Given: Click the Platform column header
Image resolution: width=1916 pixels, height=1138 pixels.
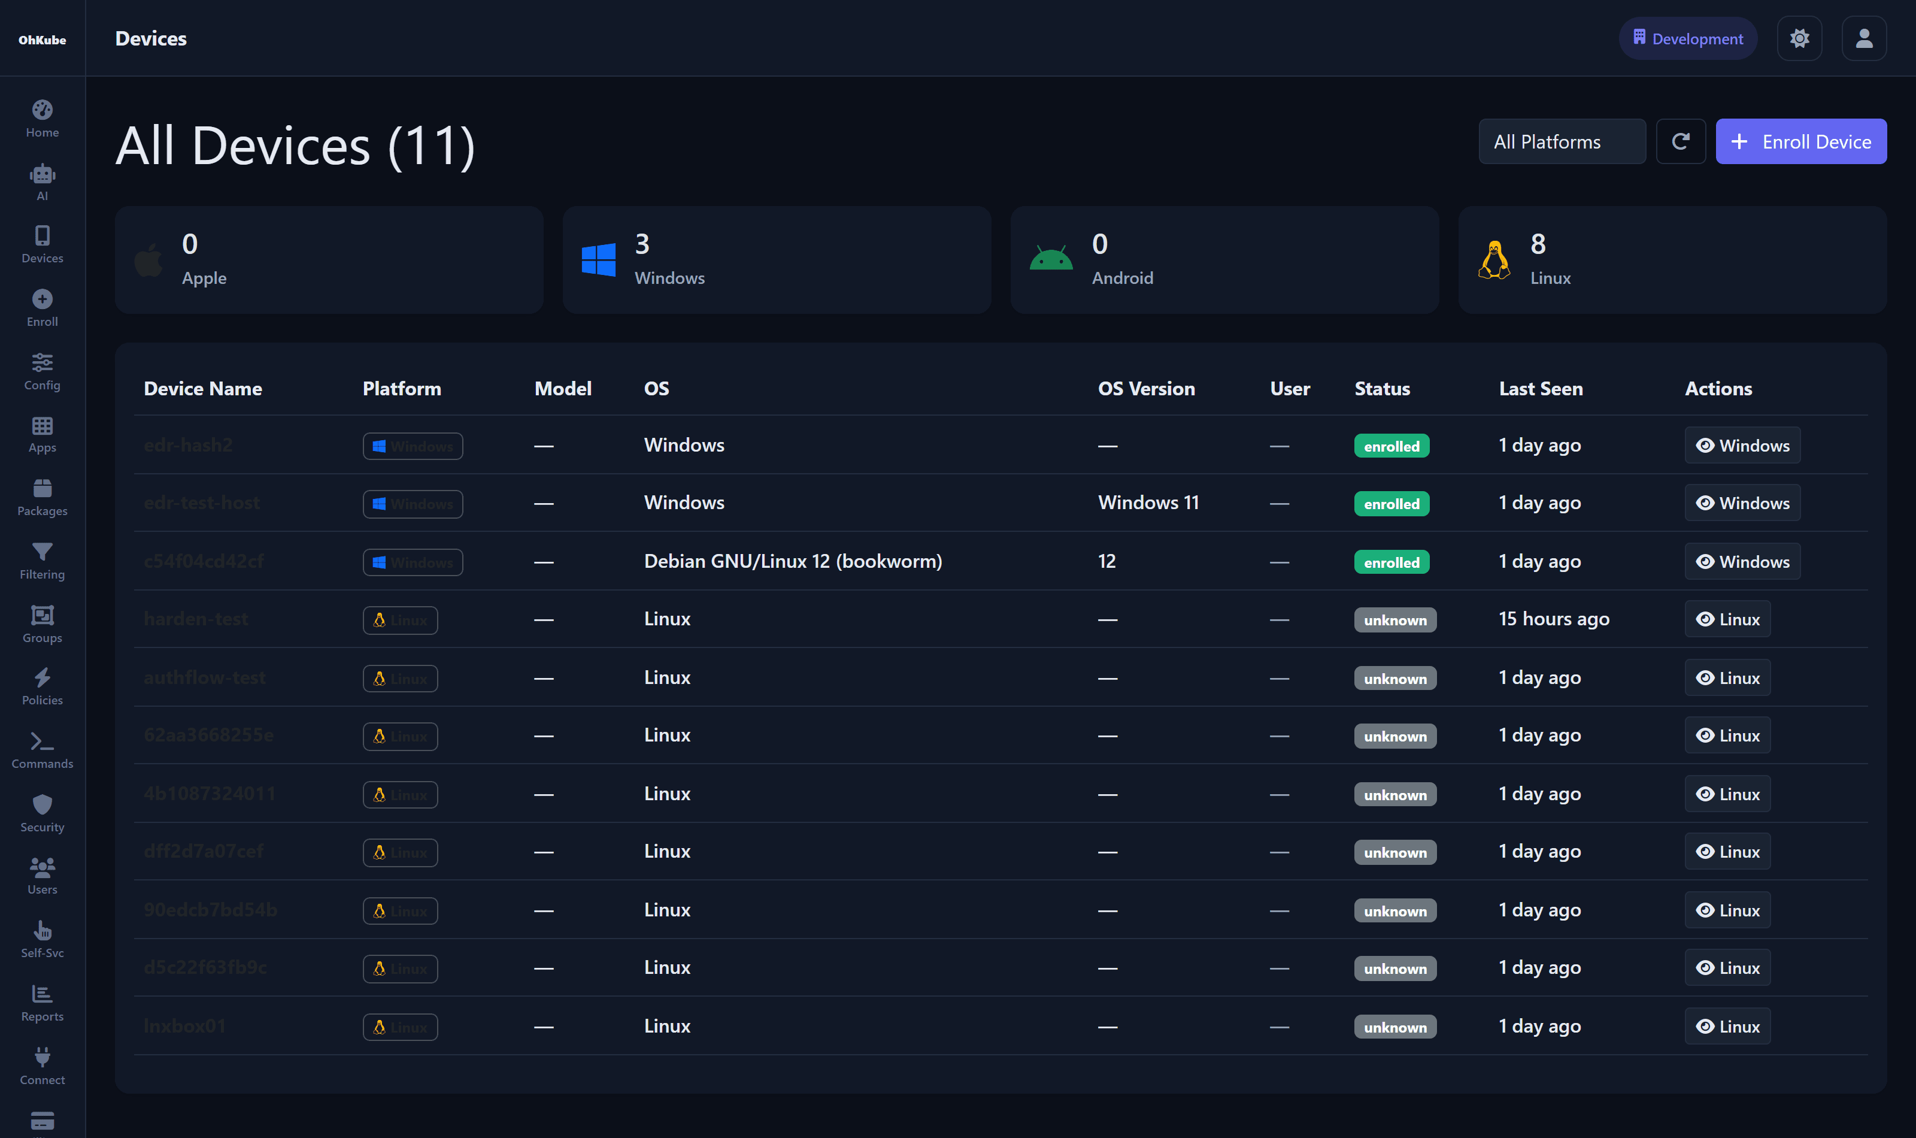Looking at the screenshot, I should 402,389.
